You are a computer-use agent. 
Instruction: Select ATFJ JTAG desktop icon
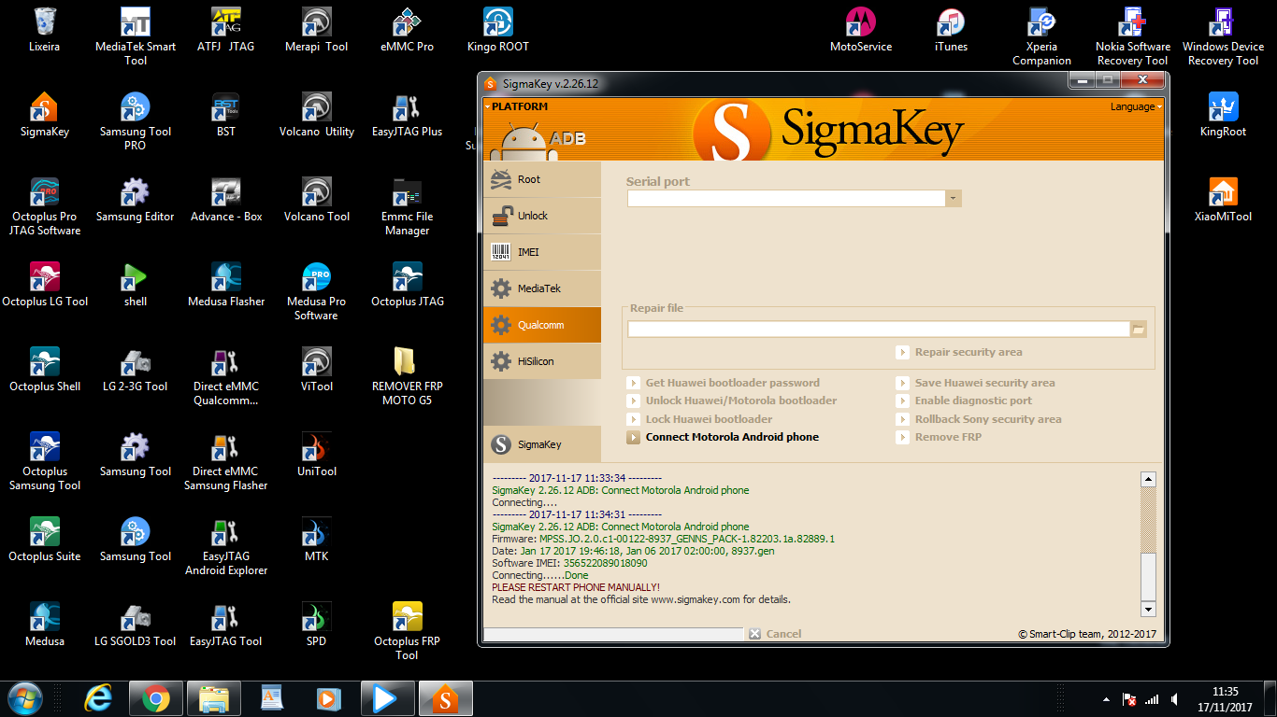226,30
